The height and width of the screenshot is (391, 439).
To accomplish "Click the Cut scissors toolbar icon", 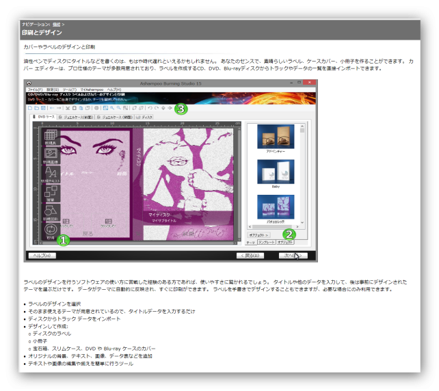I will tap(68, 108).
